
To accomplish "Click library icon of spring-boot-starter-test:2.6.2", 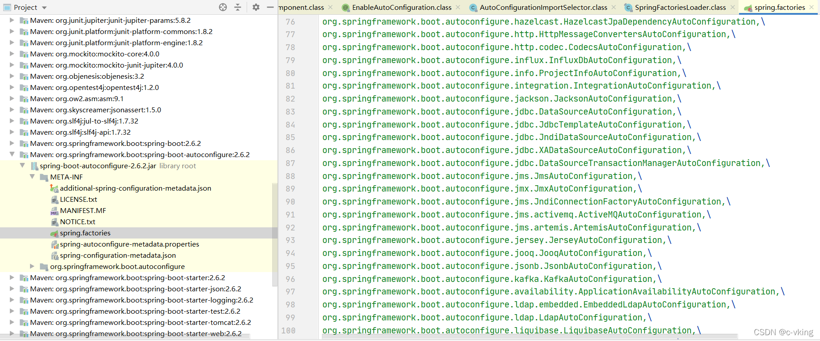I will [x=24, y=311].
